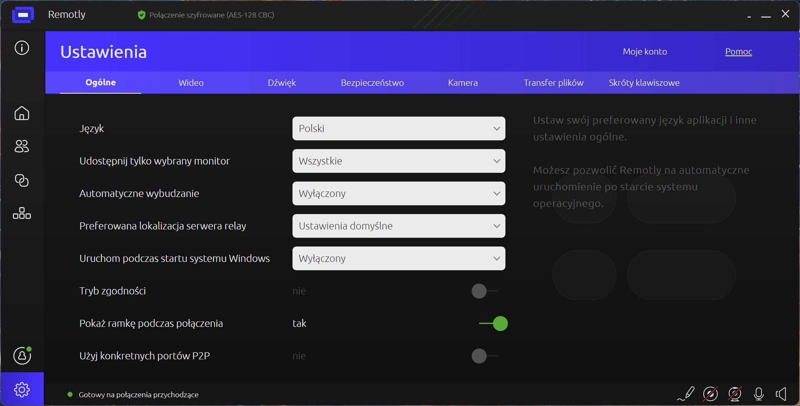Click the crossed-out screen view icon
This screenshot has height=406, width=800.
click(x=710, y=394)
